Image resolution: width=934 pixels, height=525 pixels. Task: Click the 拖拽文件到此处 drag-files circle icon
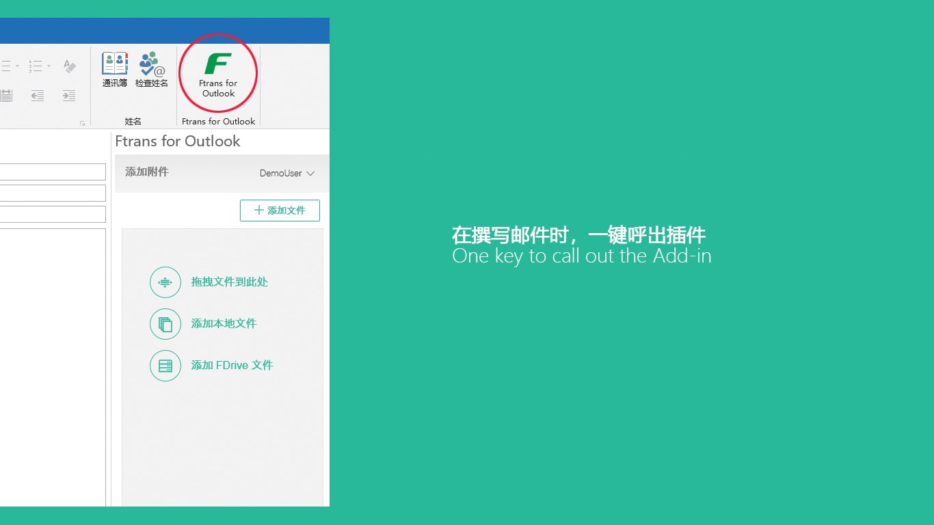tap(165, 282)
